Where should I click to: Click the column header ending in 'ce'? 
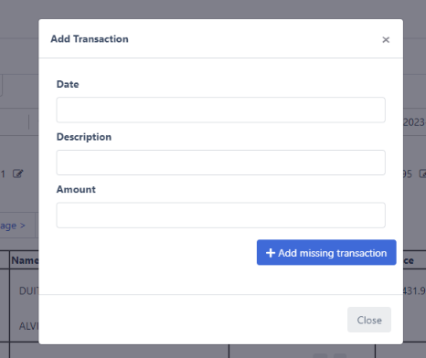click(409, 260)
